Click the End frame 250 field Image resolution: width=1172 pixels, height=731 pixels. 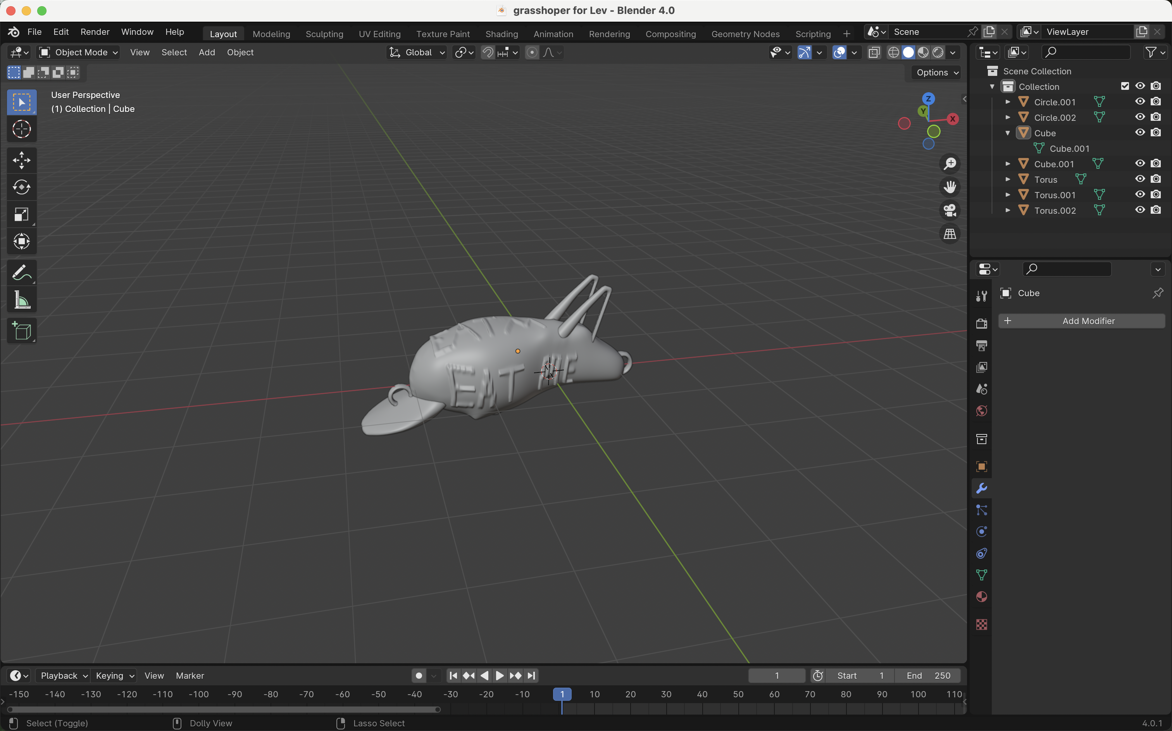[x=928, y=675]
